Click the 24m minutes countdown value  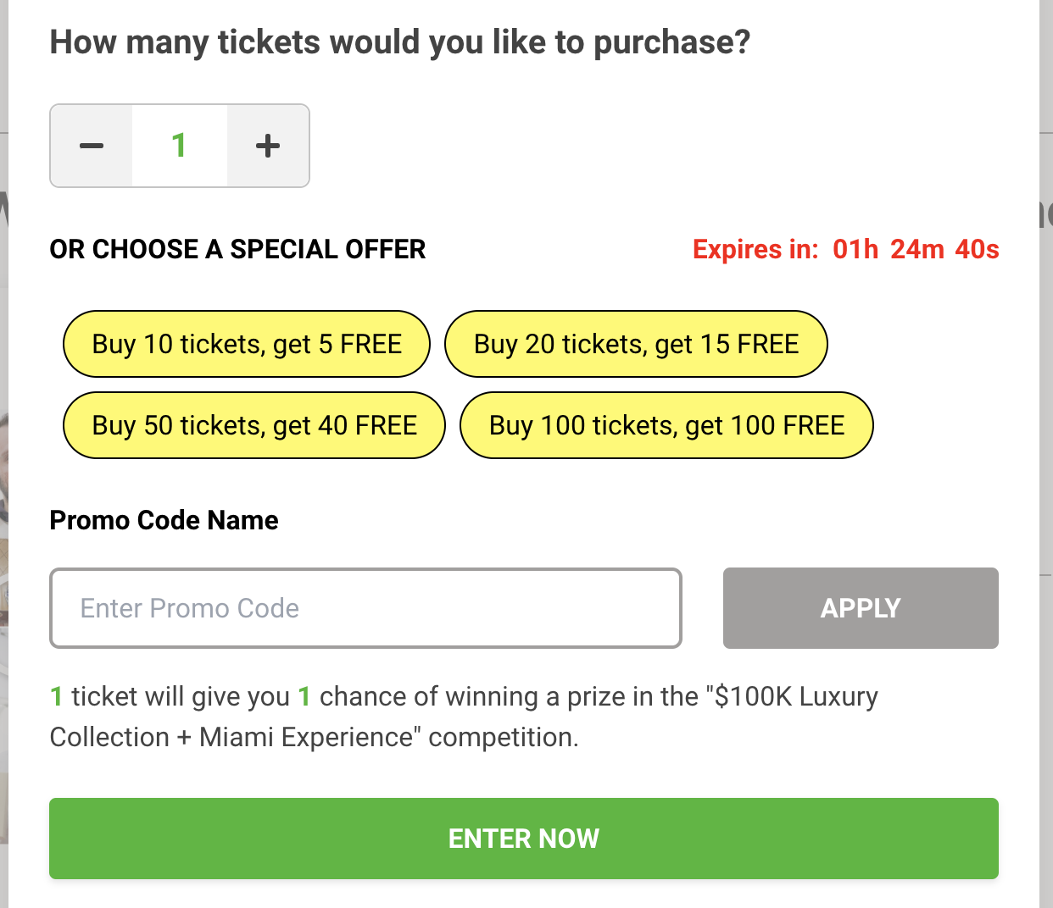(917, 250)
